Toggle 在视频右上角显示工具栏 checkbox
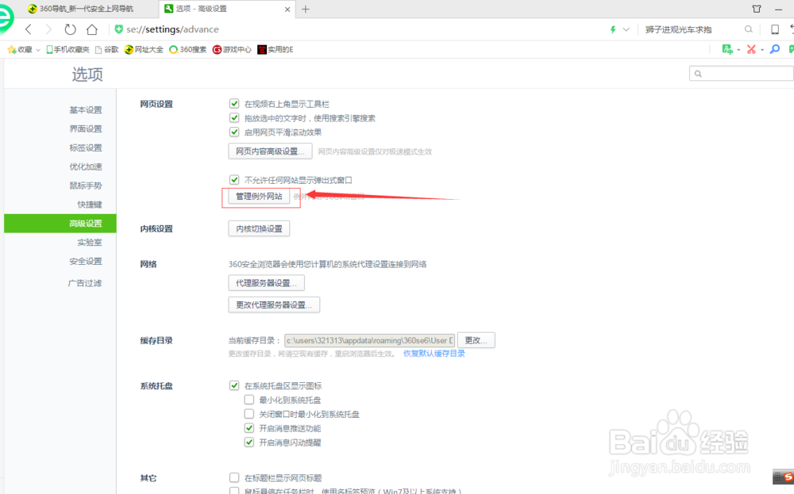The image size is (794, 494). click(234, 104)
